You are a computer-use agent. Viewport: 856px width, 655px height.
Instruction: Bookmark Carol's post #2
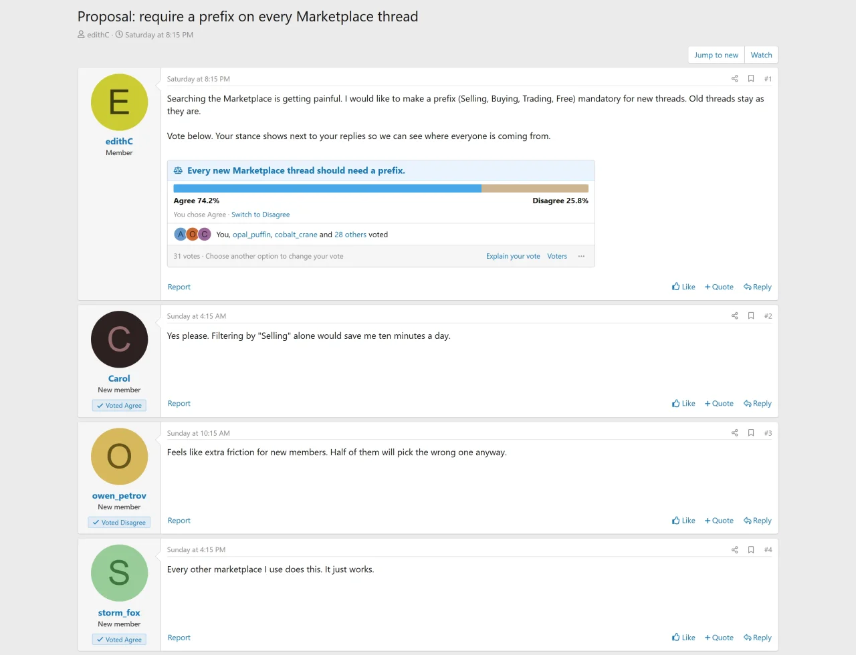tap(751, 315)
